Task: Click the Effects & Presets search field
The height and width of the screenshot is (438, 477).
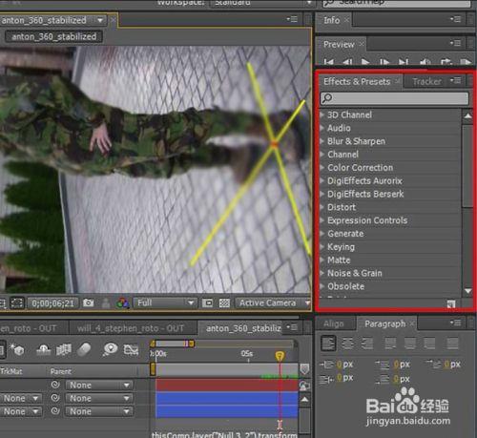Action: (394, 98)
